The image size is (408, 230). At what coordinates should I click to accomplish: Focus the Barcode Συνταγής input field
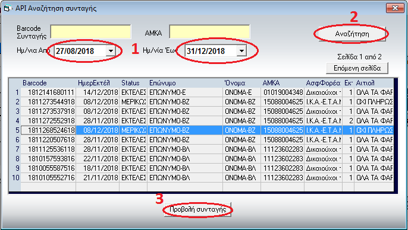tap(91, 32)
